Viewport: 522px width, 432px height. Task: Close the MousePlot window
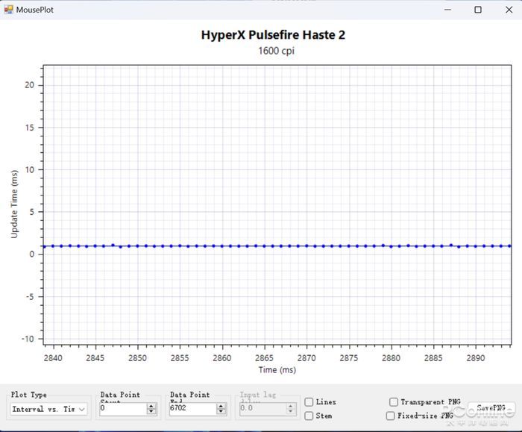click(509, 10)
